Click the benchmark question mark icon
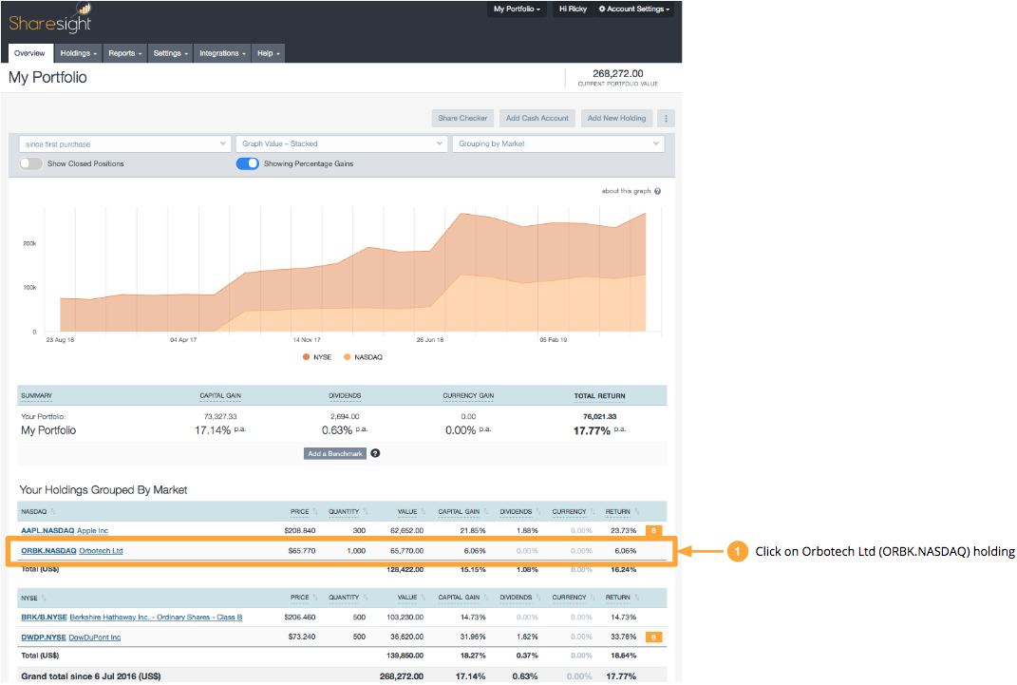Viewport: 1017px width, 685px height. click(375, 453)
